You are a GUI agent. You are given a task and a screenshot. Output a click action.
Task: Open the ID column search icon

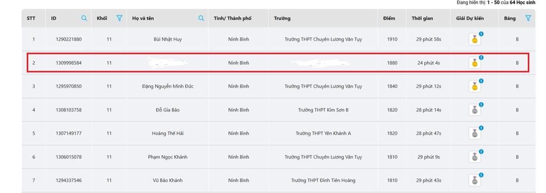(x=84, y=18)
